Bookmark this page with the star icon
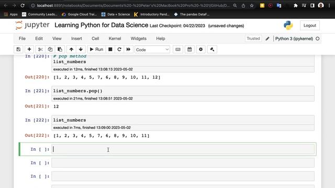This screenshot has width=335, height=188. click(x=252, y=6)
